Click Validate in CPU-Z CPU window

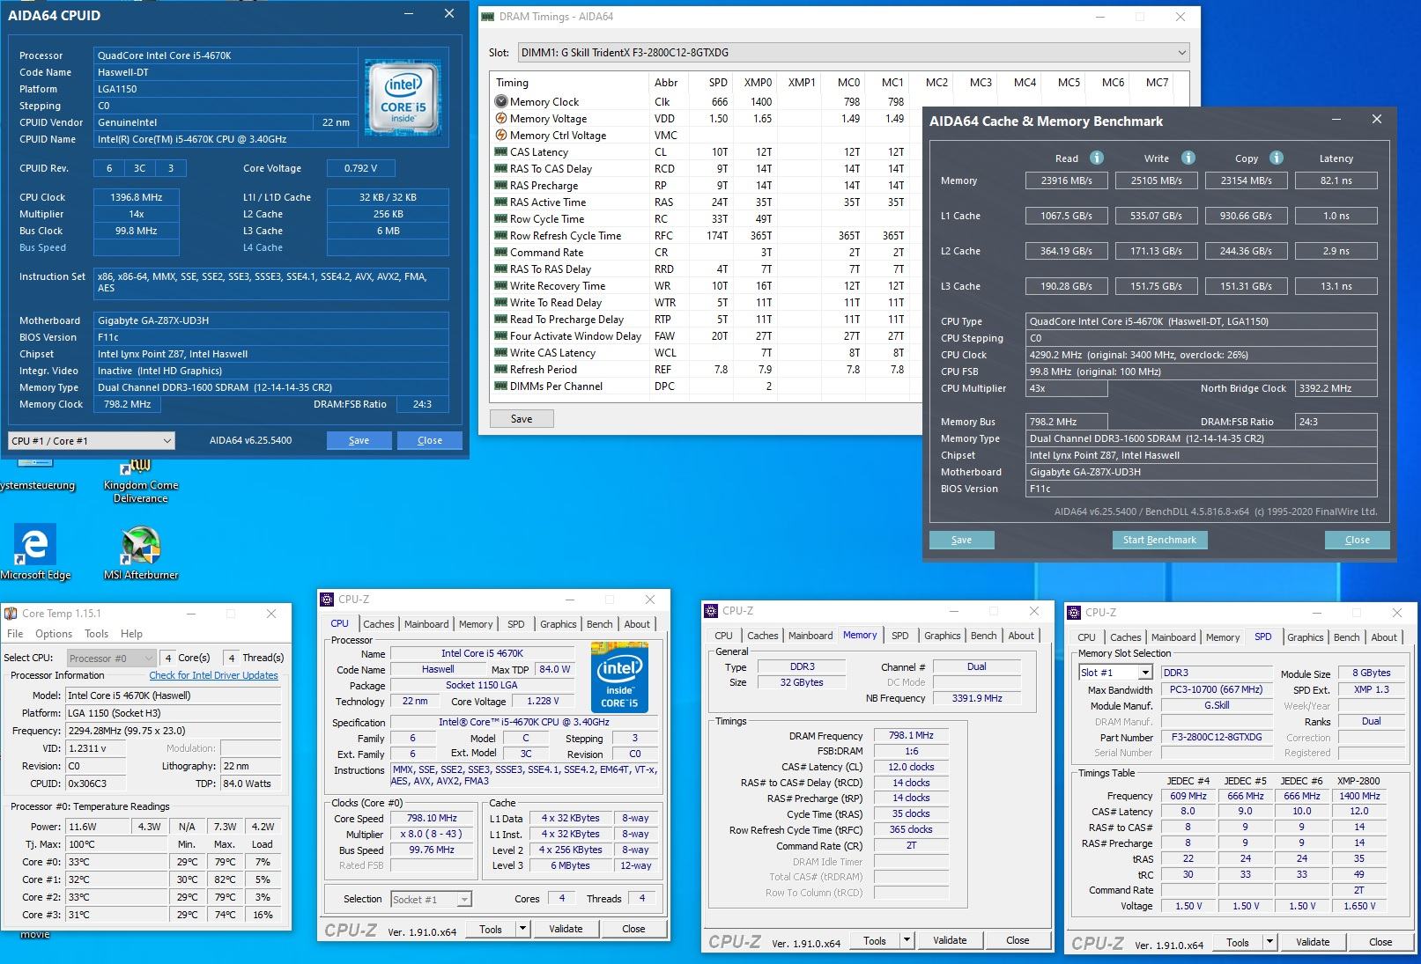pyautogui.click(x=566, y=929)
